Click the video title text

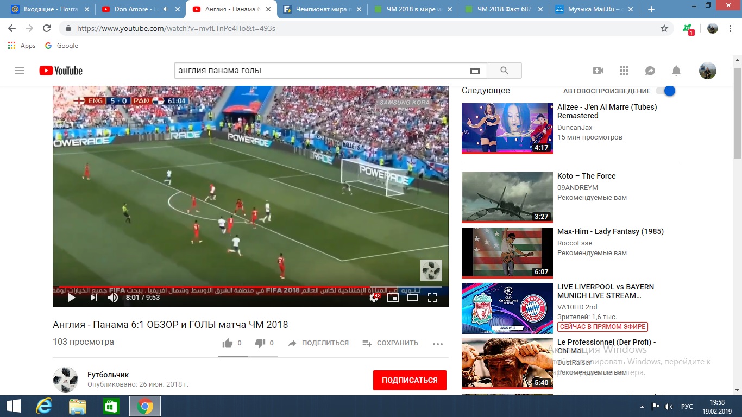click(171, 325)
